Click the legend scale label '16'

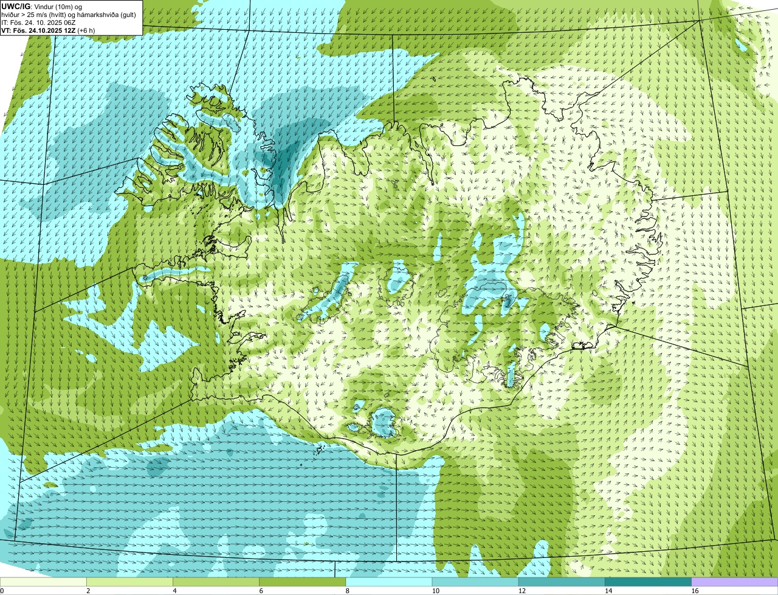695,591
